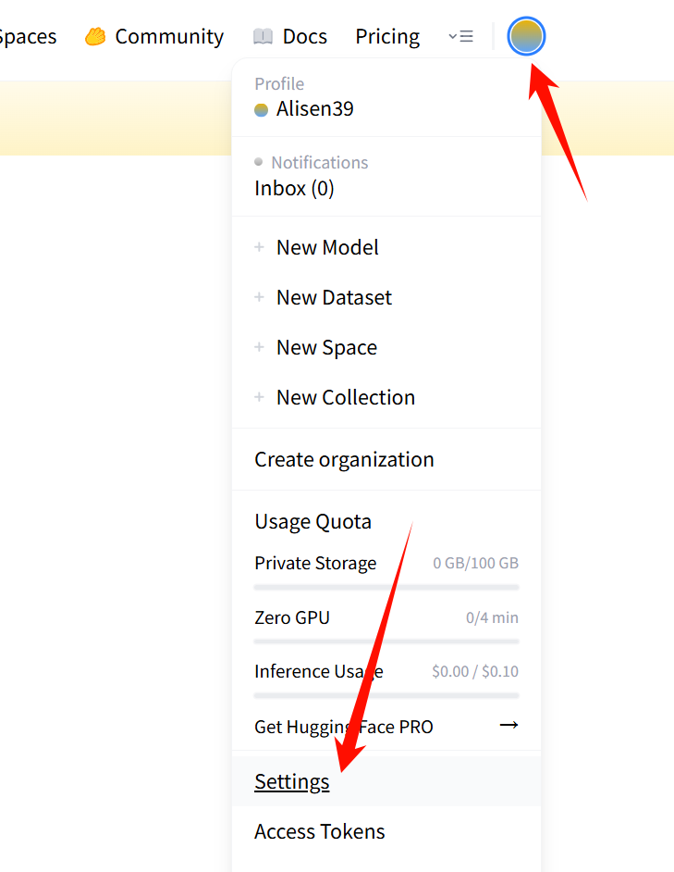Click the user avatar in the navbar
The height and width of the screenshot is (872, 674).
click(526, 37)
